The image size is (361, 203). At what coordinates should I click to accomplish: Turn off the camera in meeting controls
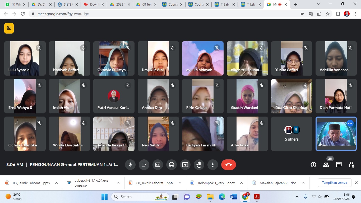click(x=144, y=165)
